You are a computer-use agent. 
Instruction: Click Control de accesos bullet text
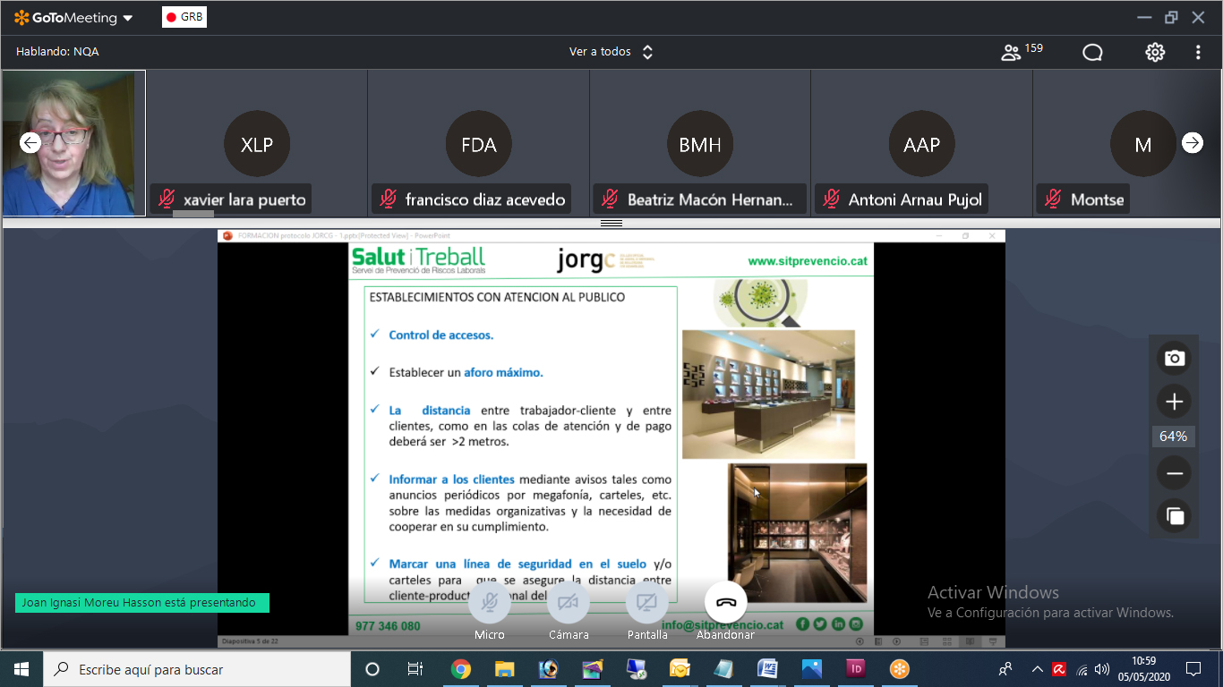(x=441, y=335)
